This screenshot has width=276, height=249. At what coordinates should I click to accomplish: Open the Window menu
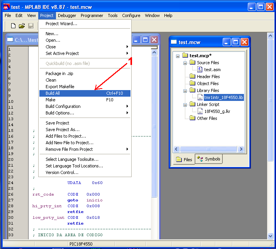(x=152, y=15)
